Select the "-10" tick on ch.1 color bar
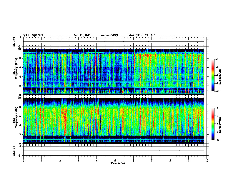233x180 pixels. click(217, 91)
